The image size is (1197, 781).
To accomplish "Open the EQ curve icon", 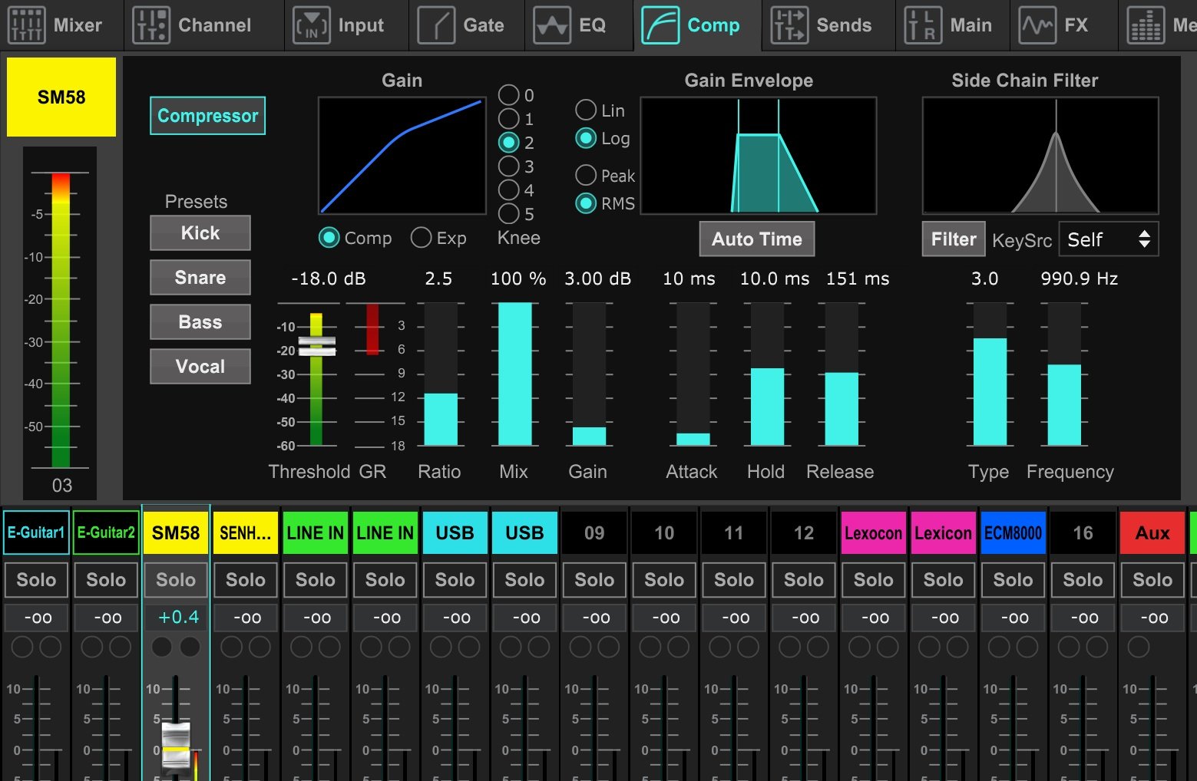I will (x=551, y=25).
